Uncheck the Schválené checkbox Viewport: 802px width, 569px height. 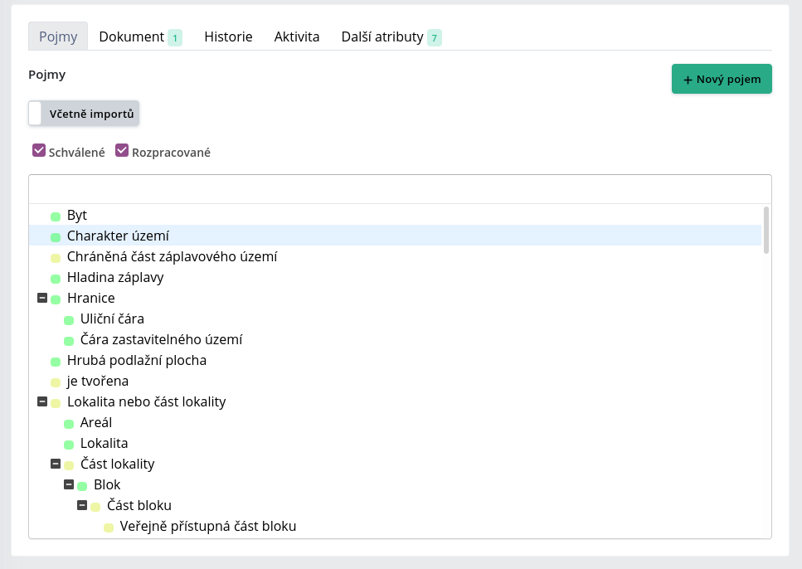point(39,150)
